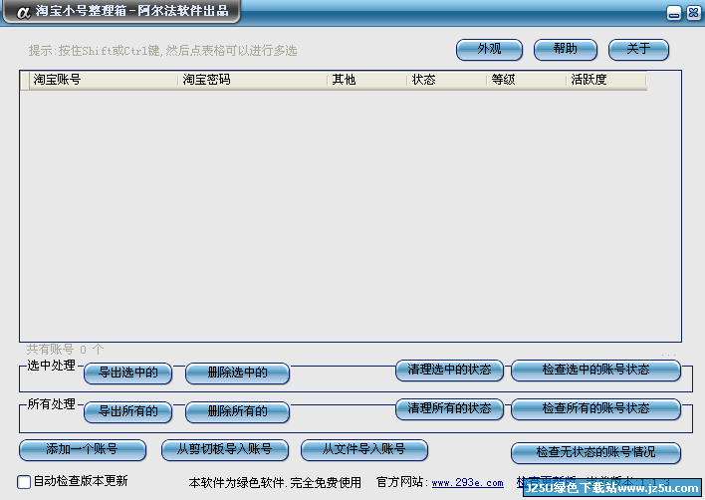Click the 淘宝密码 column header
The image size is (705, 500).
pyautogui.click(x=253, y=80)
